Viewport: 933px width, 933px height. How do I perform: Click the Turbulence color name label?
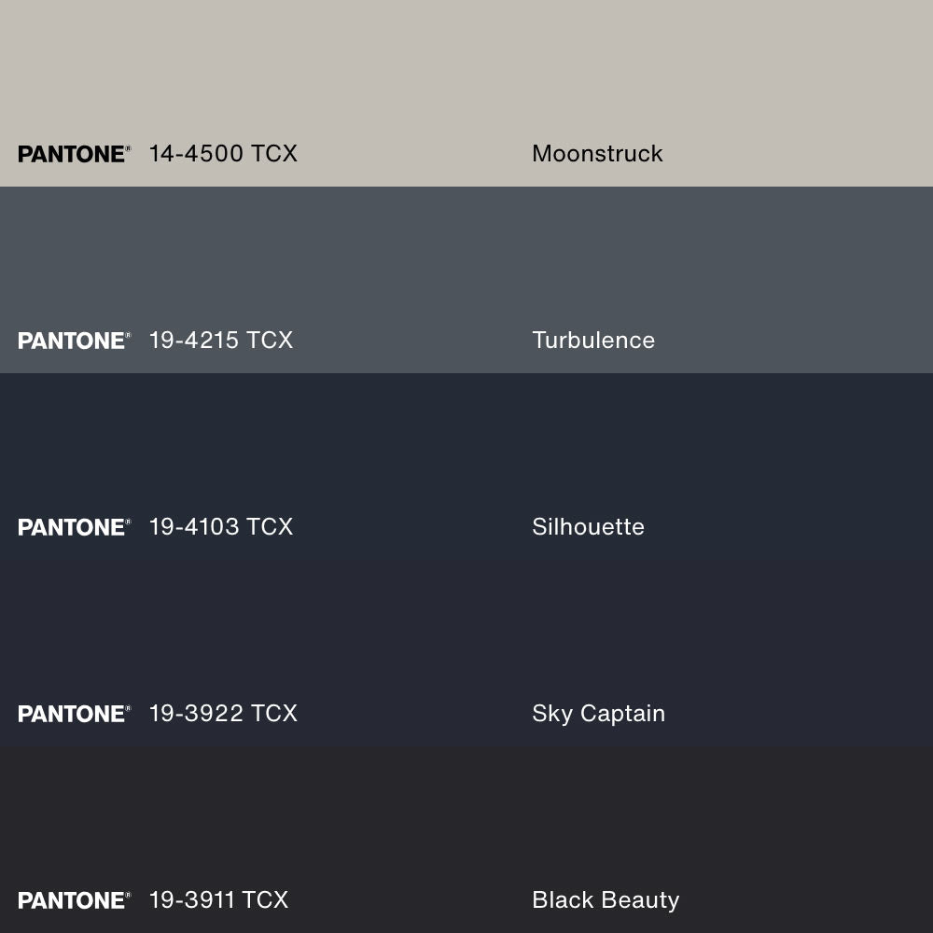coord(593,341)
